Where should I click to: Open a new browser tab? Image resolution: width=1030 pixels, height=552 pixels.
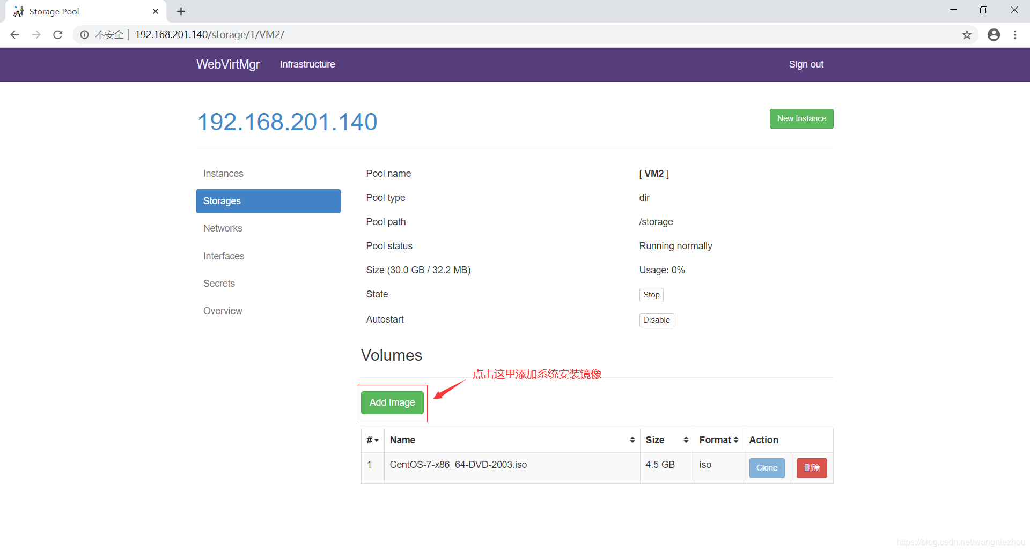point(181,11)
